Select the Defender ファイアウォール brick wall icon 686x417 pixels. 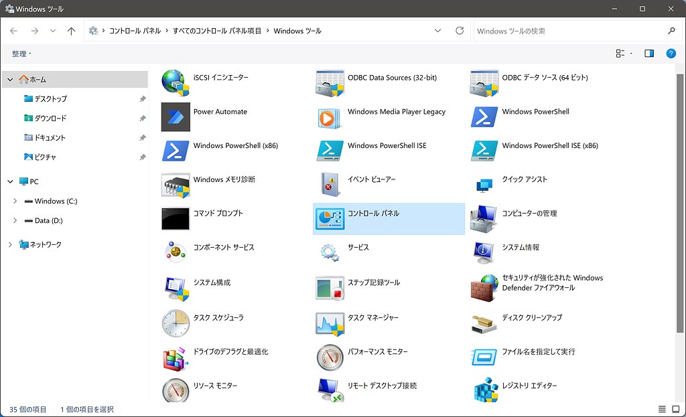click(x=484, y=288)
